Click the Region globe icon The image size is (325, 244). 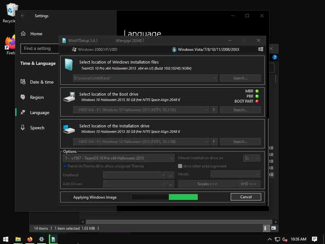tap(23, 97)
